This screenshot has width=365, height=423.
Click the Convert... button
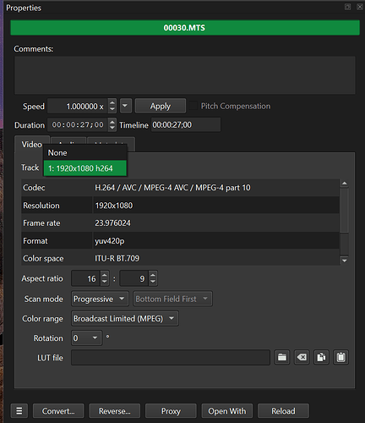[x=58, y=411]
